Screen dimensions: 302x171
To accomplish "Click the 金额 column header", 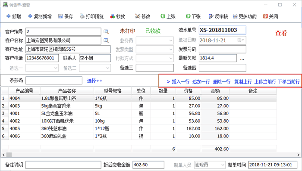I will tap(215, 91).
